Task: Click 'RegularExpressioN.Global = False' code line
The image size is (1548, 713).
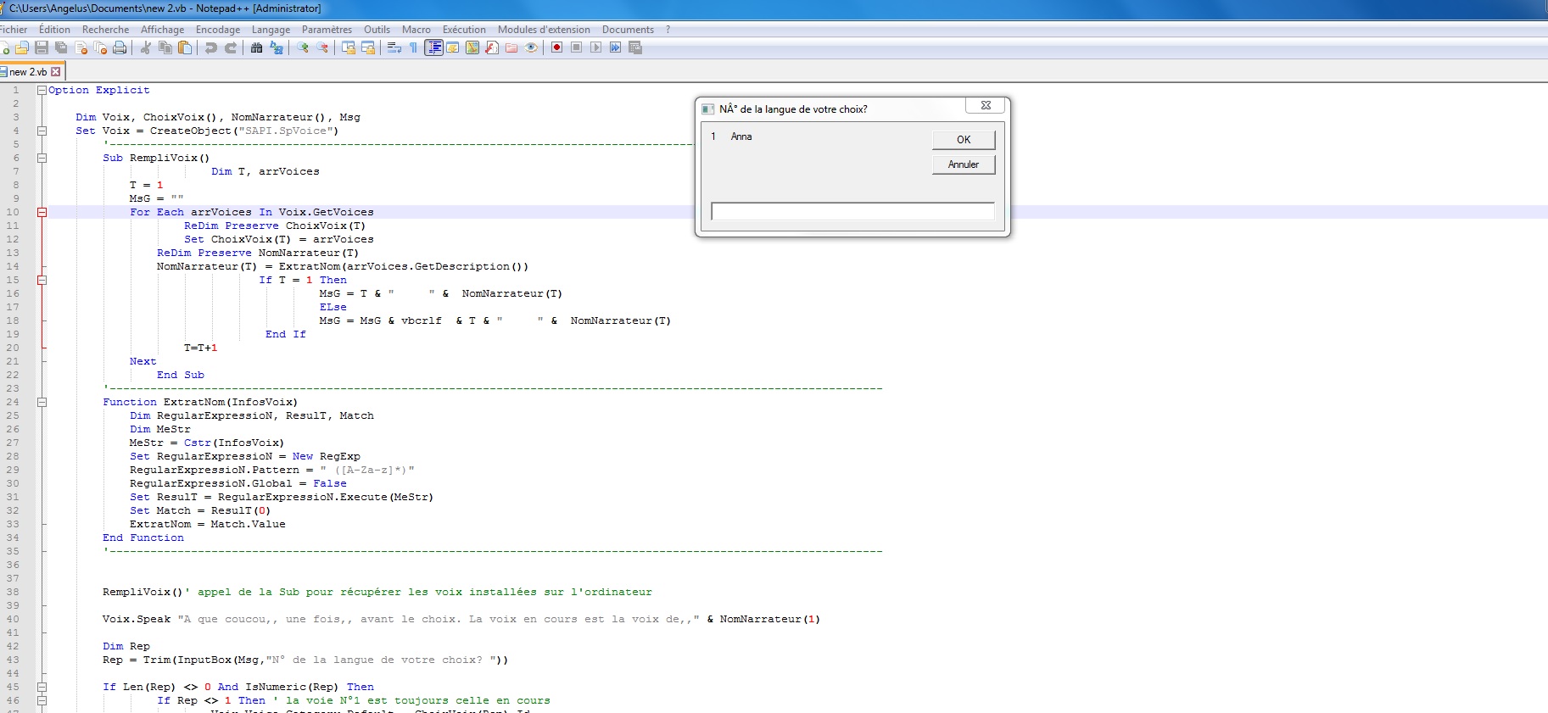Action: point(238,483)
